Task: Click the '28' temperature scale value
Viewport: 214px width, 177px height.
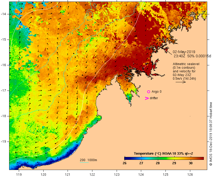Action: click(x=158, y=163)
